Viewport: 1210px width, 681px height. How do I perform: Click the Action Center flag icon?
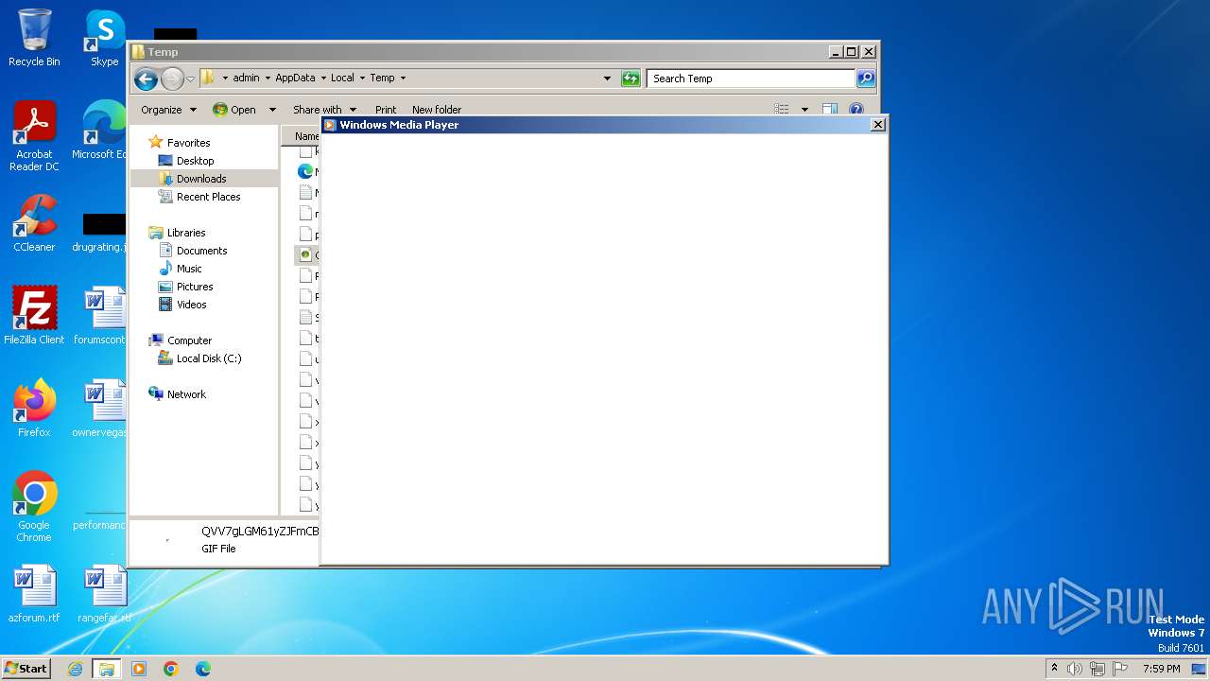point(1120,669)
